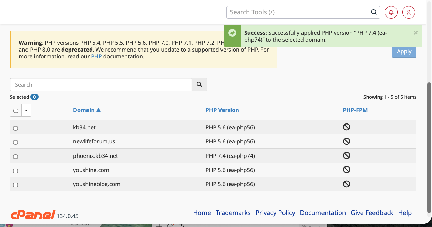
Task: Click PHP 5.6 version cell for newlifeforum.us
Action: pos(230,141)
